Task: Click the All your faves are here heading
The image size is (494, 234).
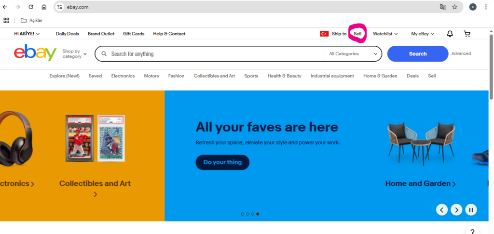Action: (x=267, y=127)
